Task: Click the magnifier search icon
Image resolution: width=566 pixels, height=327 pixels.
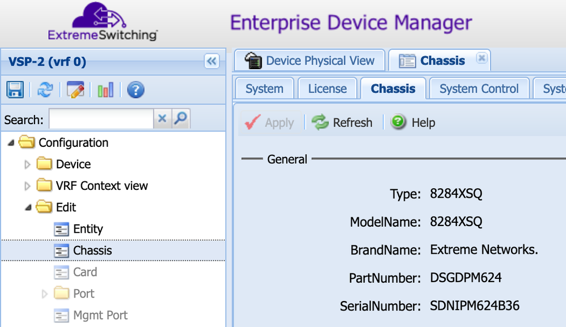Action: click(181, 118)
